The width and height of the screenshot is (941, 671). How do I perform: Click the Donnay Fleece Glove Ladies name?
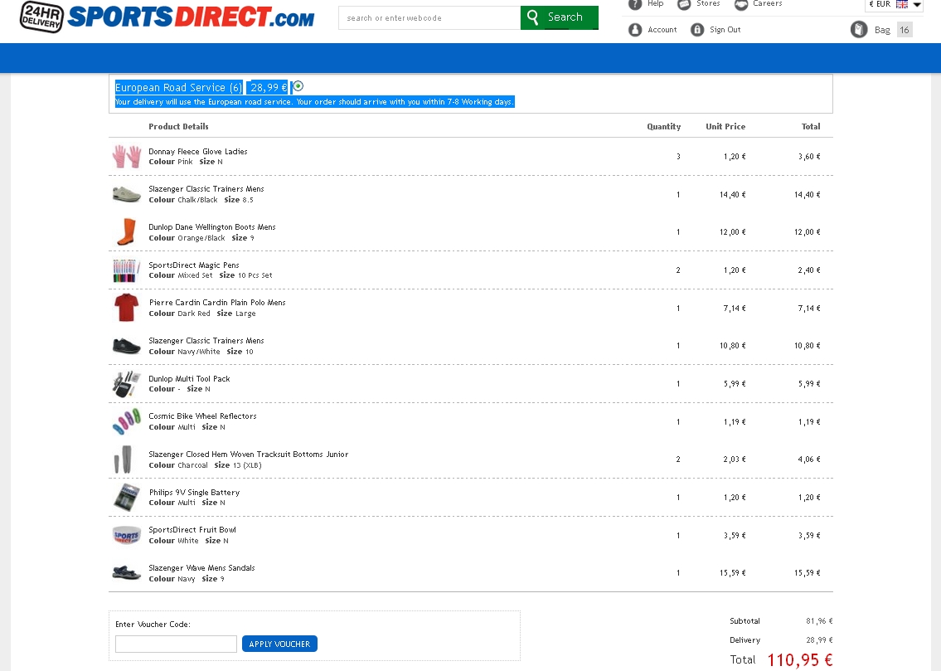(x=198, y=151)
